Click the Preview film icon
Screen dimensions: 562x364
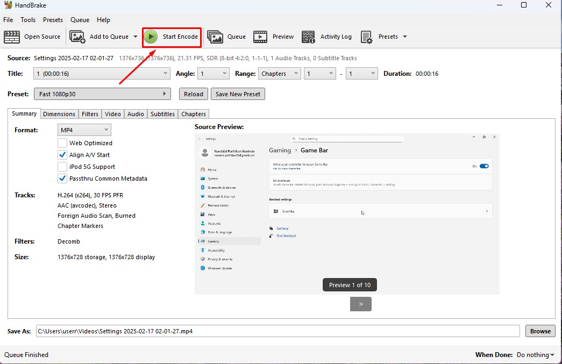point(260,37)
